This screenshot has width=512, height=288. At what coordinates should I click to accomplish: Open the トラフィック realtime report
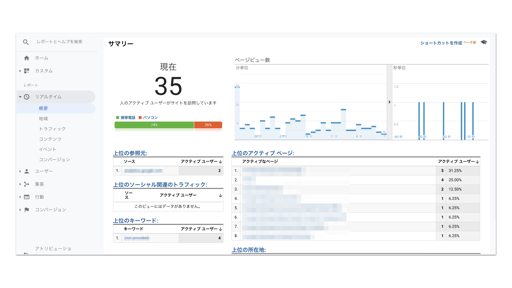tap(52, 129)
